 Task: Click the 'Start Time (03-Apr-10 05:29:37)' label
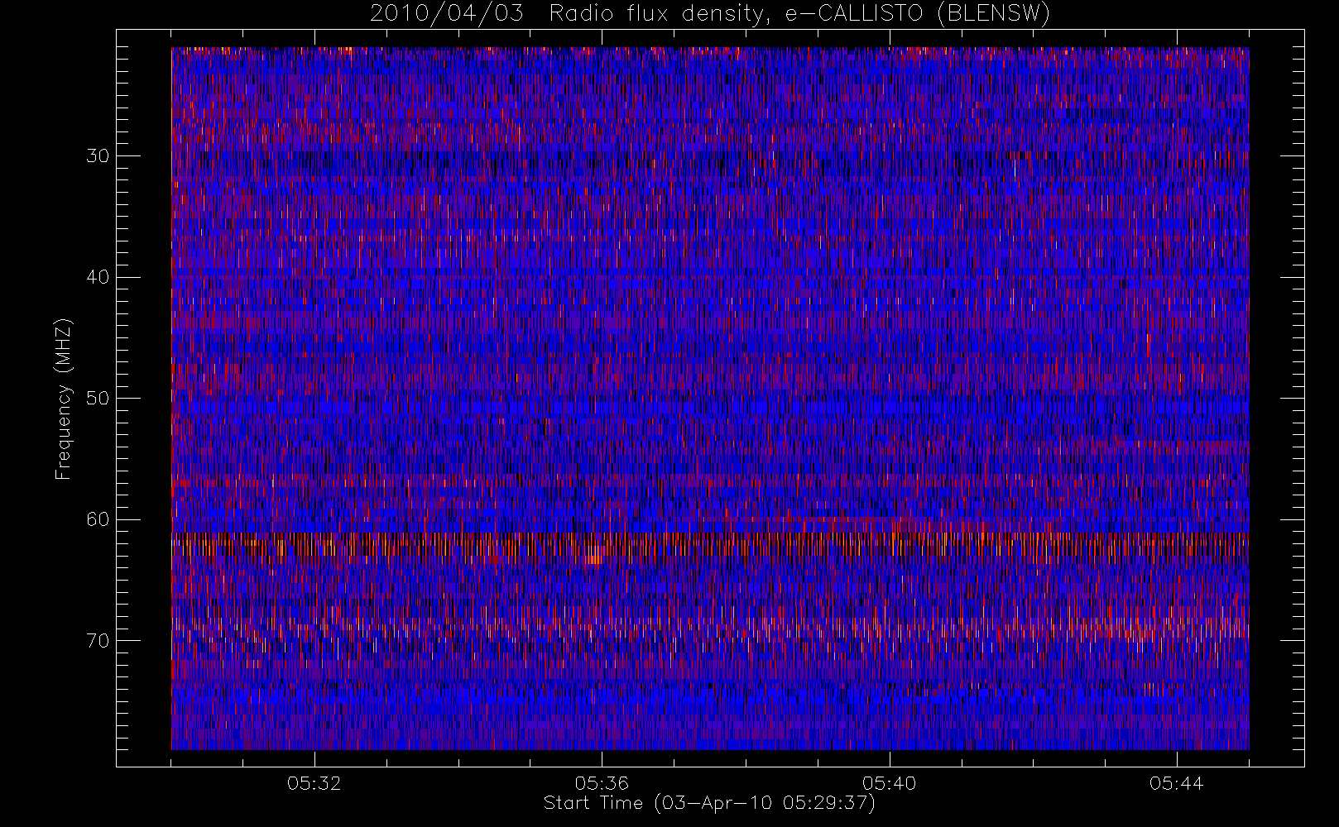point(709,803)
